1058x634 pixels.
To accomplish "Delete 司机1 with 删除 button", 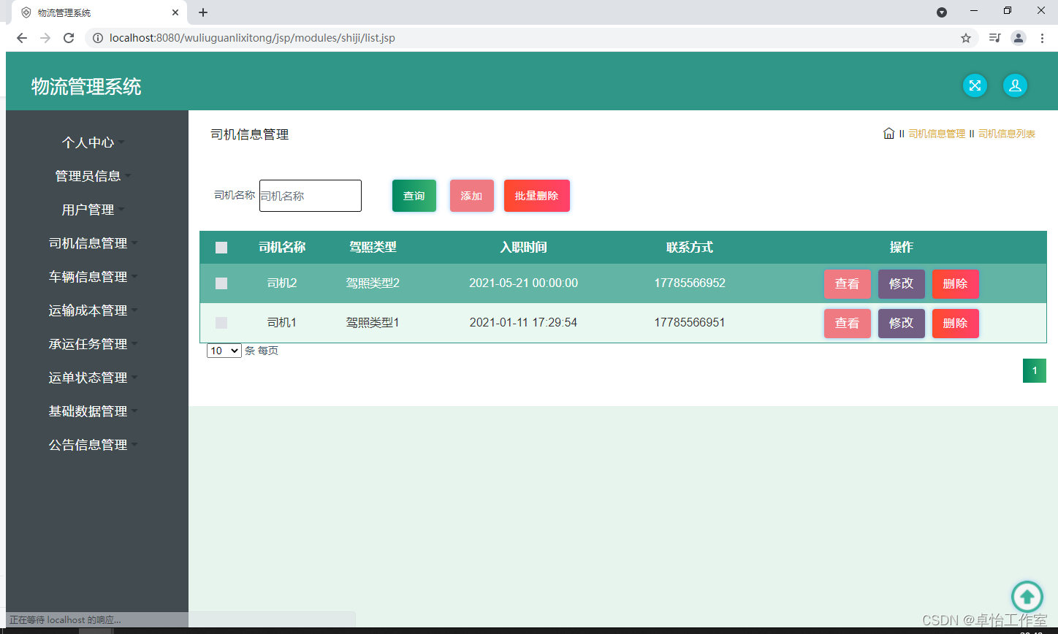I will [956, 324].
